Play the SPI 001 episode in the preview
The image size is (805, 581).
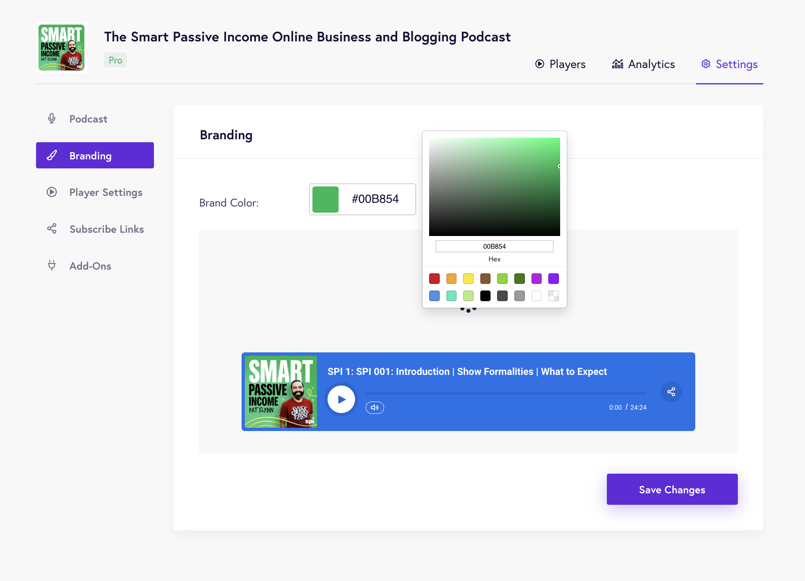click(x=341, y=399)
